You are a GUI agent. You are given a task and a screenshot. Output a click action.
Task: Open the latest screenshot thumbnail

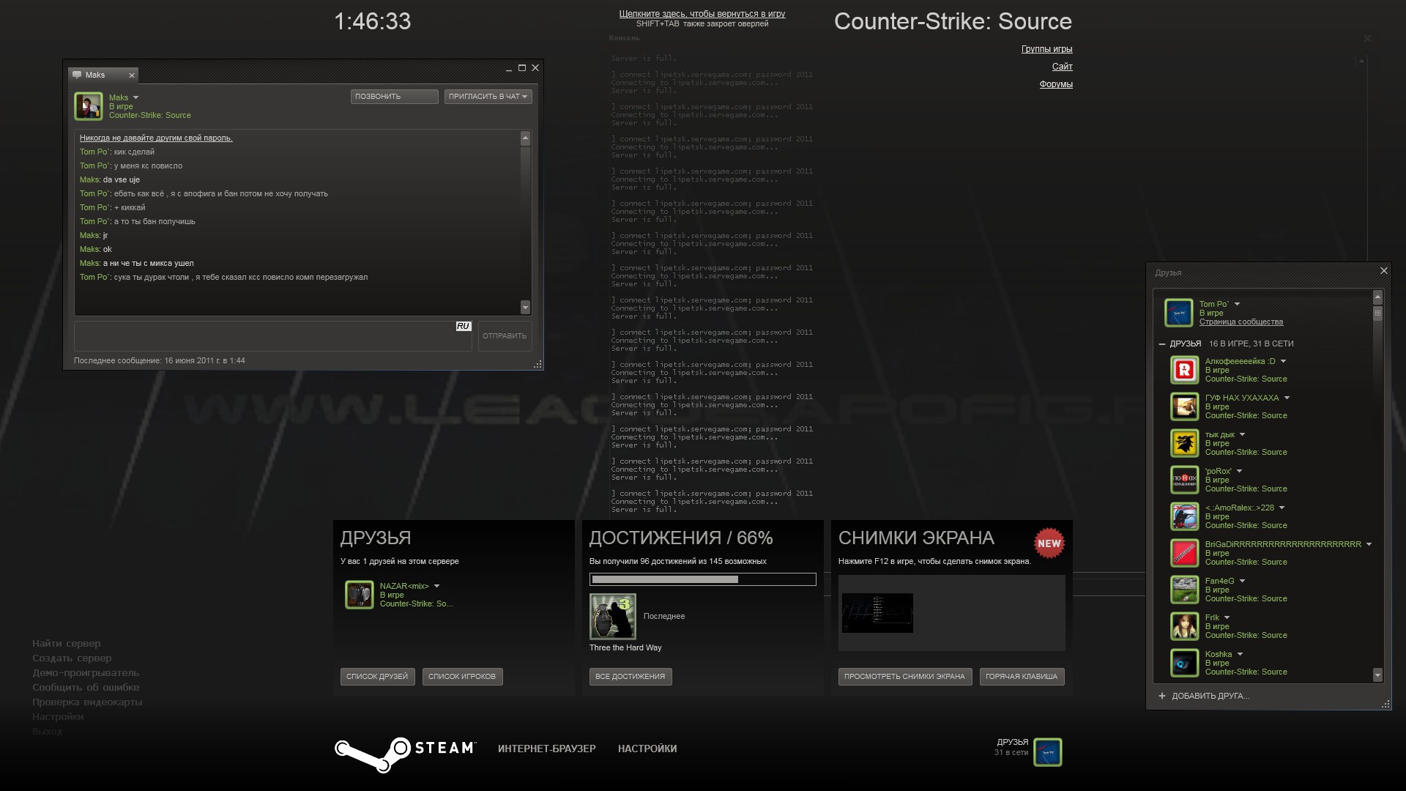tap(877, 613)
